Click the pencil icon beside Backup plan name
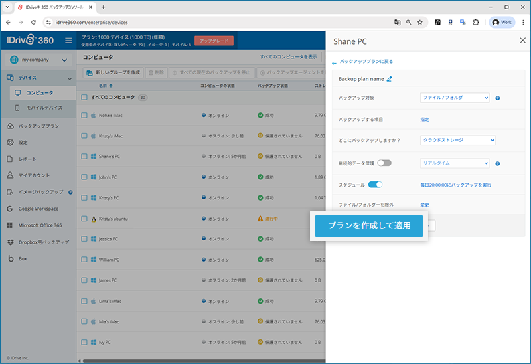531x364 pixels. [x=390, y=79]
